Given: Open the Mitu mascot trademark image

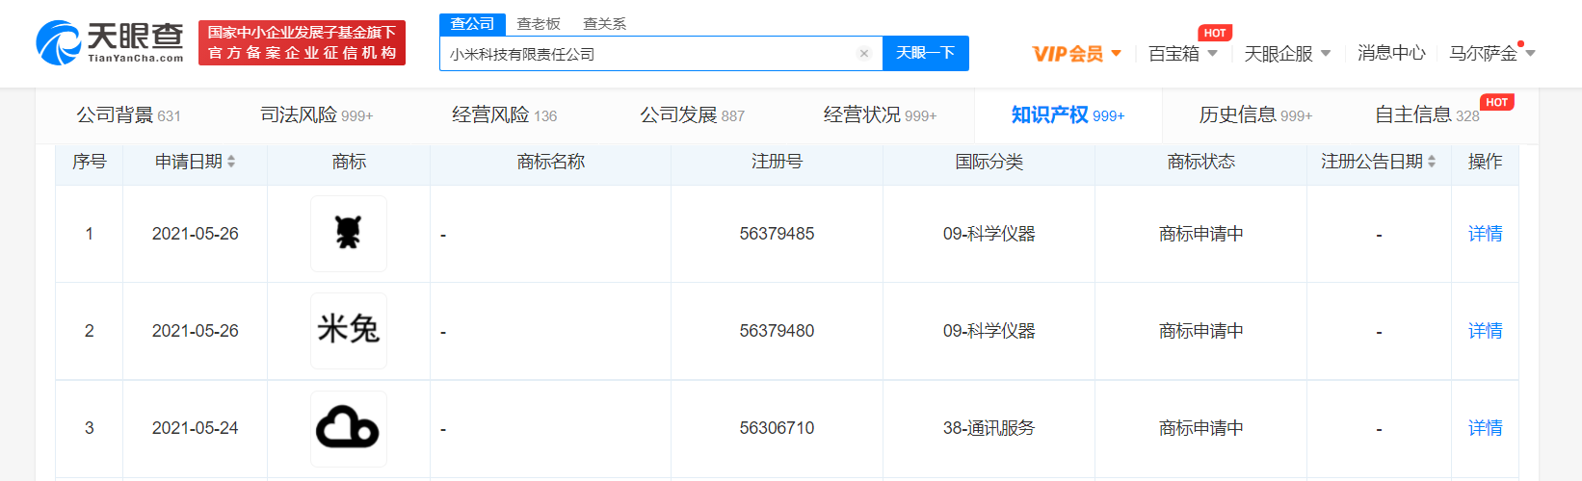Looking at the screenshot, I should 349,234.
